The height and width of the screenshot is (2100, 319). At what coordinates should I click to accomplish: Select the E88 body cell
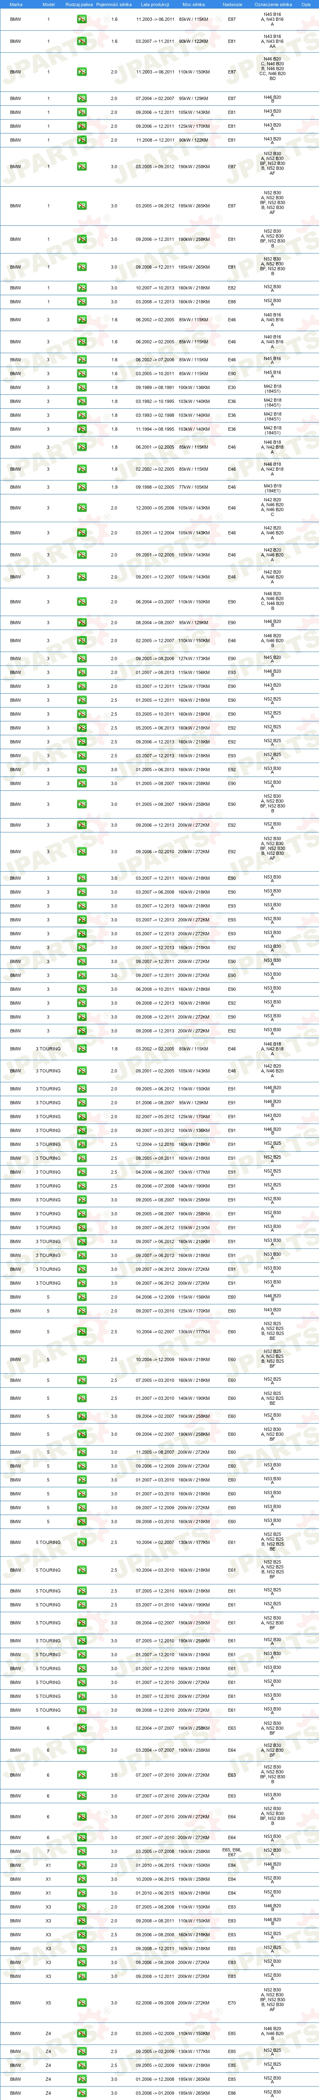click(x=232, y=302)
